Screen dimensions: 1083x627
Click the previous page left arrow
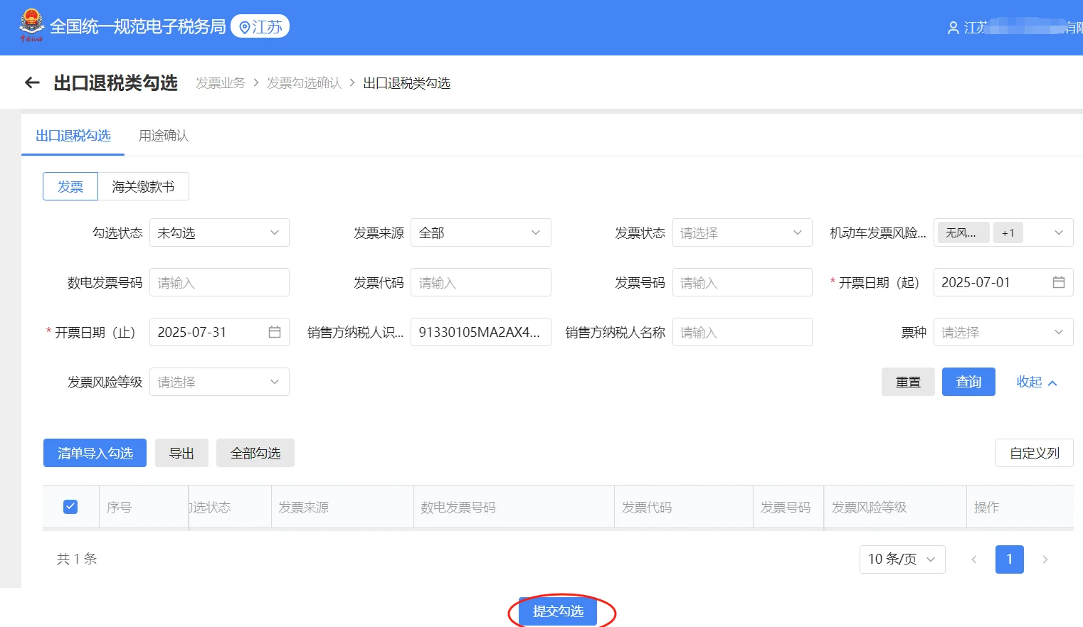(x=973, y=559)
